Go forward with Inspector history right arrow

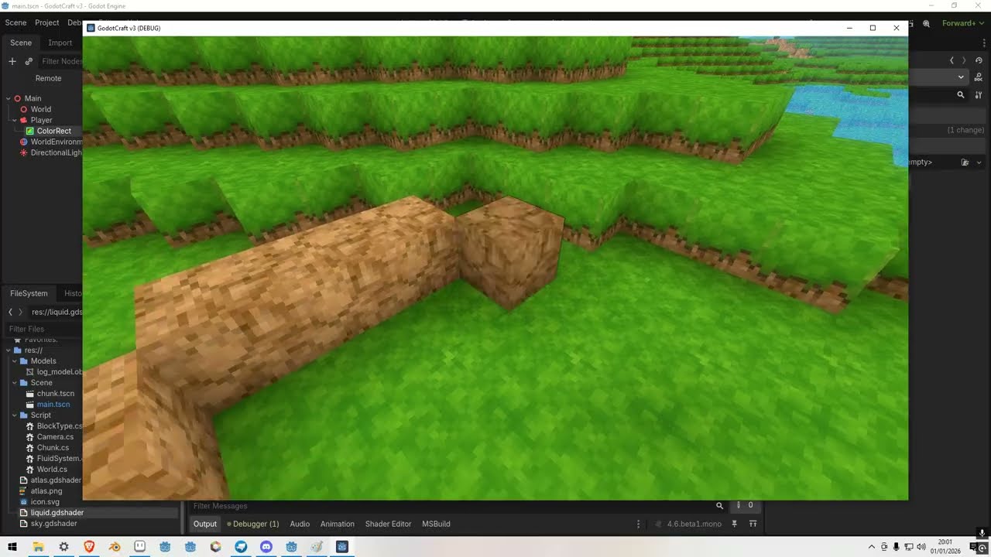pos(964,60)
